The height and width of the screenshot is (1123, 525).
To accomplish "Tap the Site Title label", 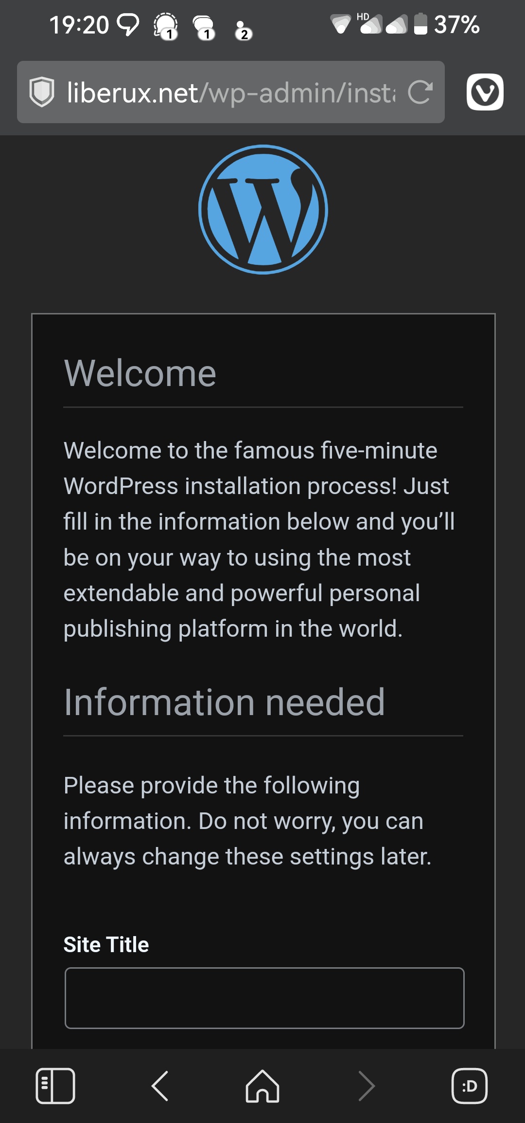I will click(106, 944).
